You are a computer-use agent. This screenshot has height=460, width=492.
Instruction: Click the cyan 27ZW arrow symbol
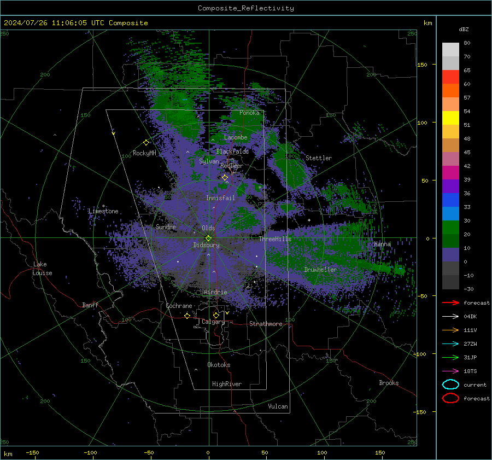pyautogui.click(x=450, y=344)
